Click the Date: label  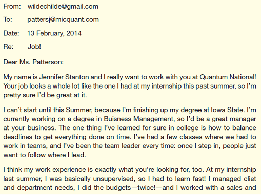click(11, 33)
